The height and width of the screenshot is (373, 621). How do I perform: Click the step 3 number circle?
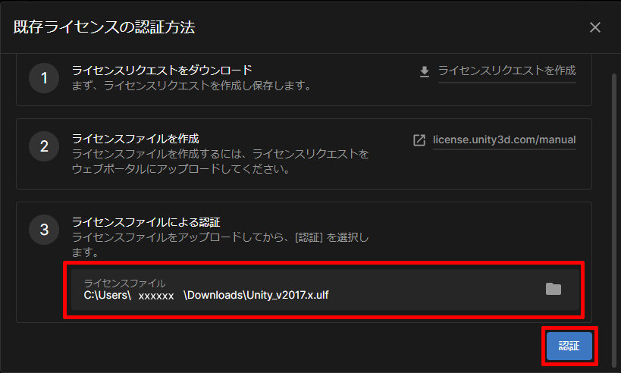[44, 230]
